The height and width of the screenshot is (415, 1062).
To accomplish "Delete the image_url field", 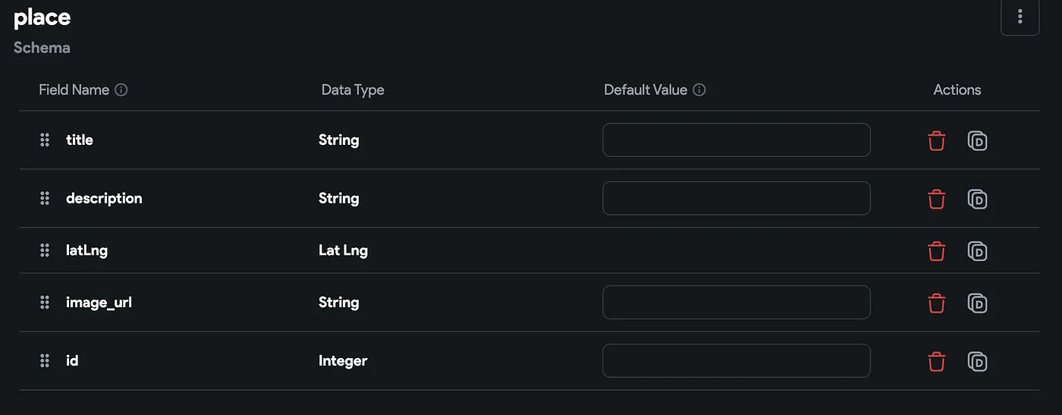I will [x=937, y=303].
